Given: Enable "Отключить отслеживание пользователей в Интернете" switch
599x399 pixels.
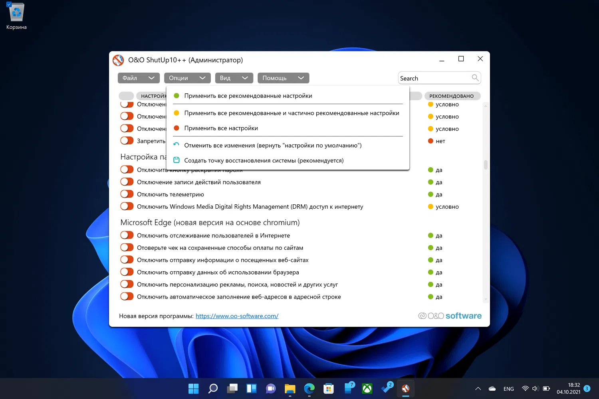Looking at the screenshot, I should (x=127, y=235).
